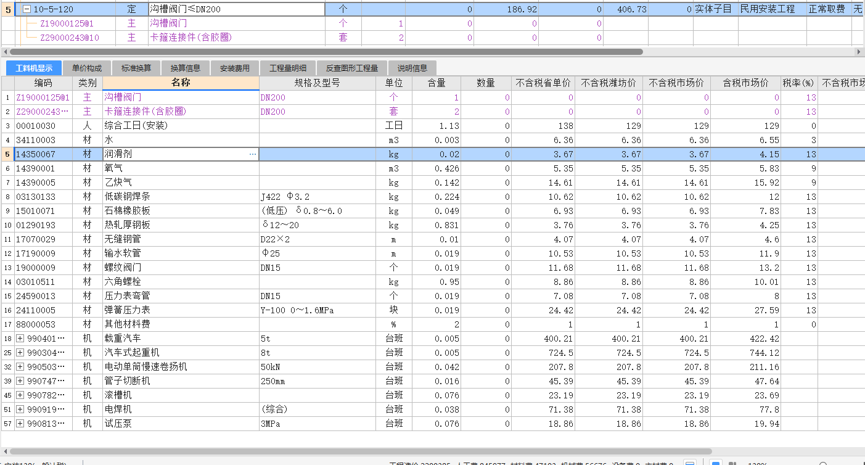Screen dimensions: 865x465
Task: Click the 含量 column header
Action: 437,83
